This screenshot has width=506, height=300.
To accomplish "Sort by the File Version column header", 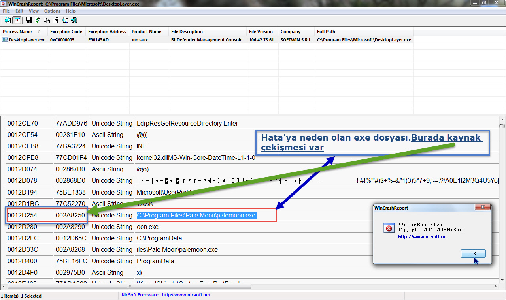I will 262,32.
